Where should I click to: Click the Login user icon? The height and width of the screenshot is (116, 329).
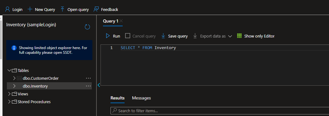(7, 9)
